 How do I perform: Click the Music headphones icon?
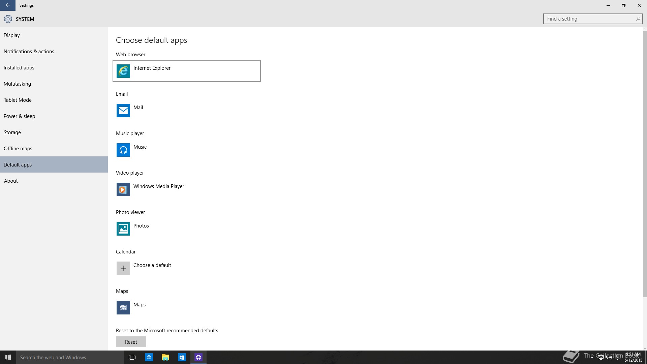pos(123,150)
